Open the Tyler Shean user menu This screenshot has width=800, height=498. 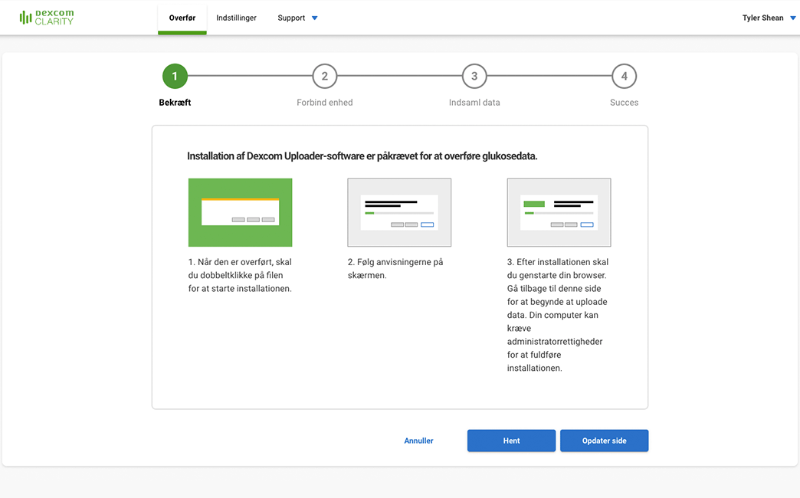(762, 18)
